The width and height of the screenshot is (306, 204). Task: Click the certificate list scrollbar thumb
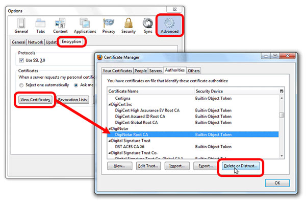click(282, 115)
